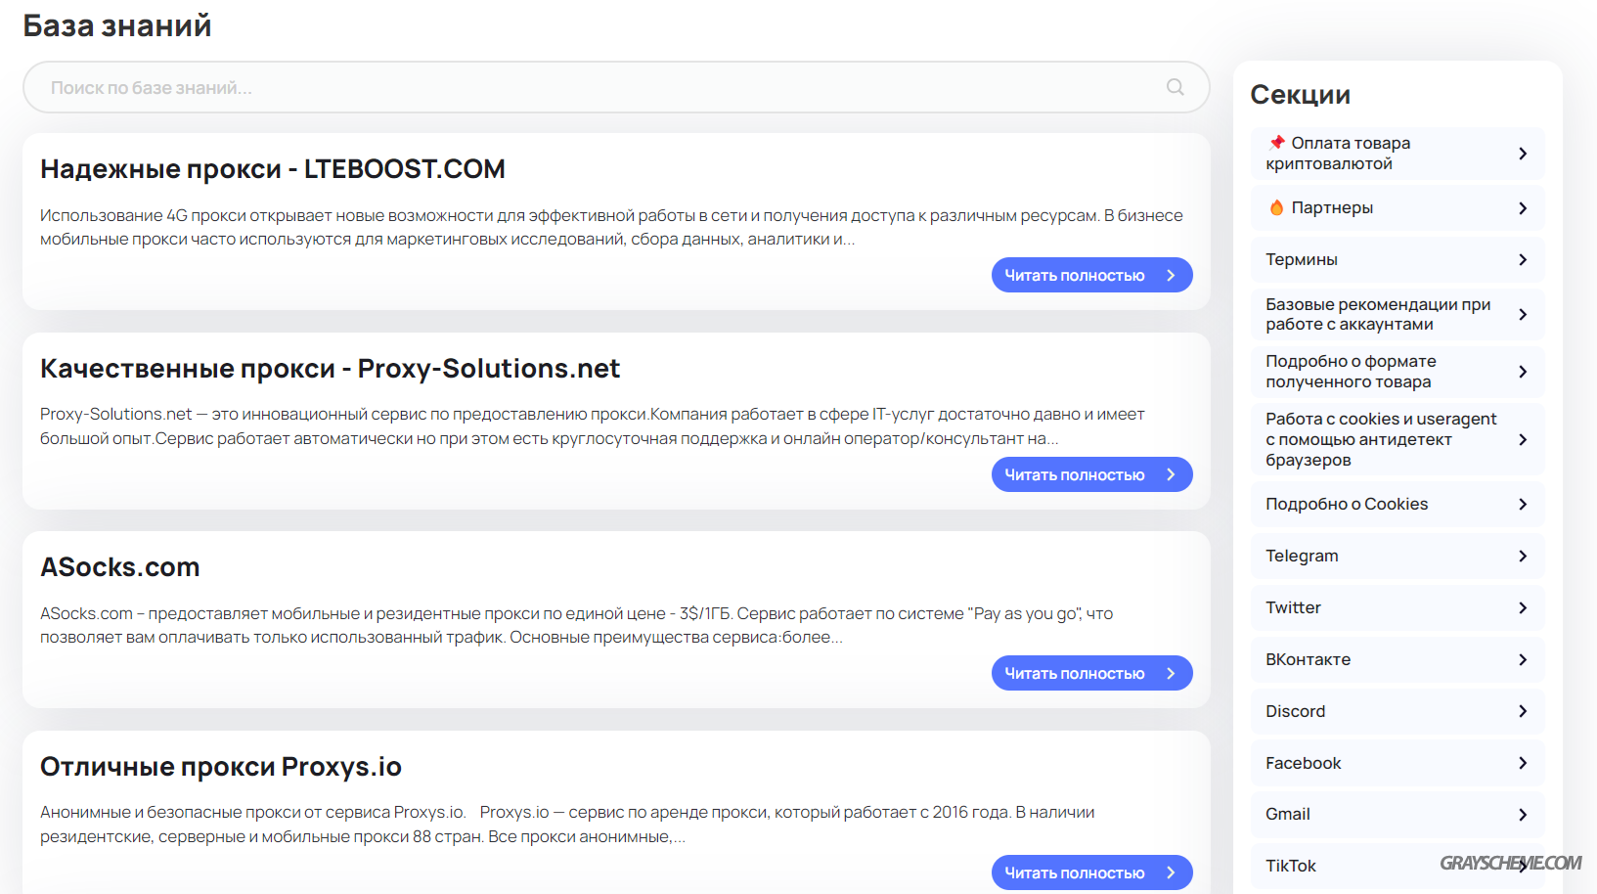Focus the knowledge base search field
1597x894 pixels.
coord(616,87)
